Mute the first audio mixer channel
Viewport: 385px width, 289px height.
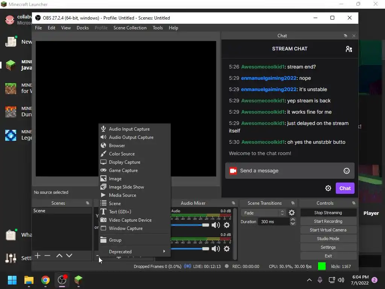click(215, 225)
